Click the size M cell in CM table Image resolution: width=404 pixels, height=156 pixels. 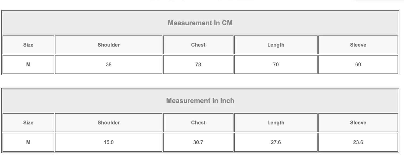coord(28,65)
